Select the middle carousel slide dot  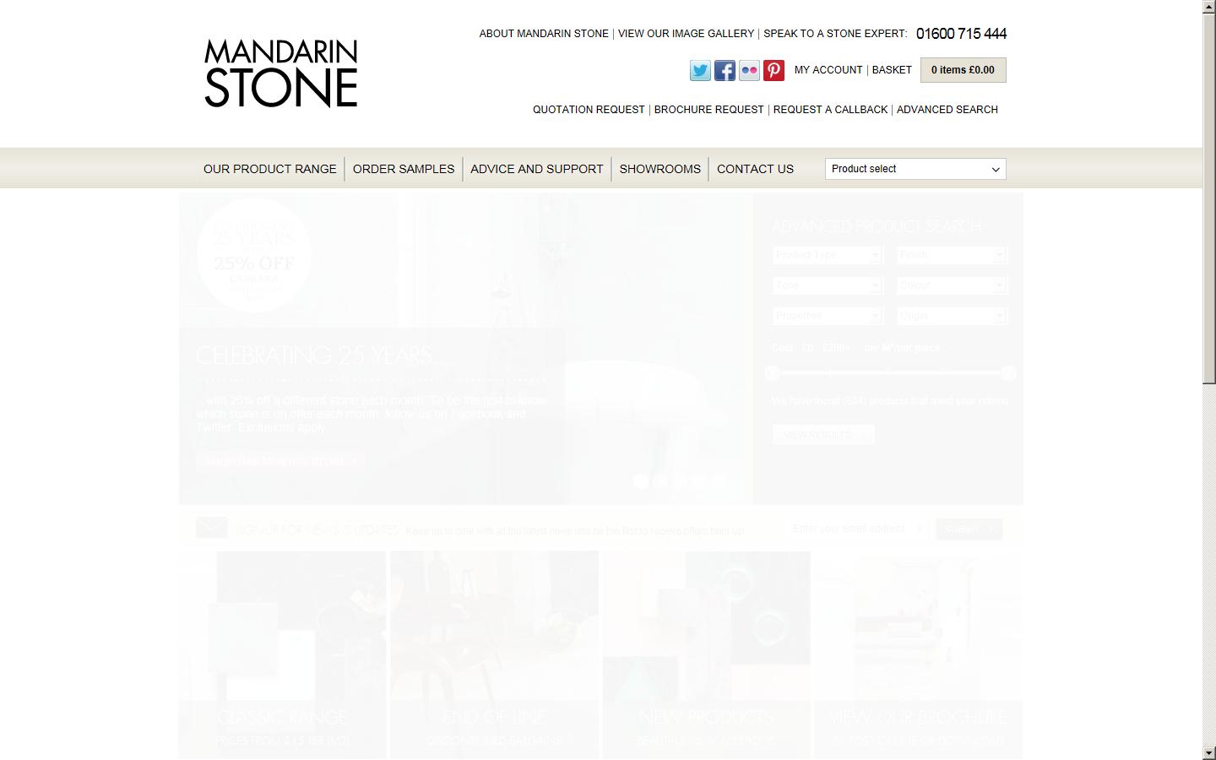click(679, 480)
